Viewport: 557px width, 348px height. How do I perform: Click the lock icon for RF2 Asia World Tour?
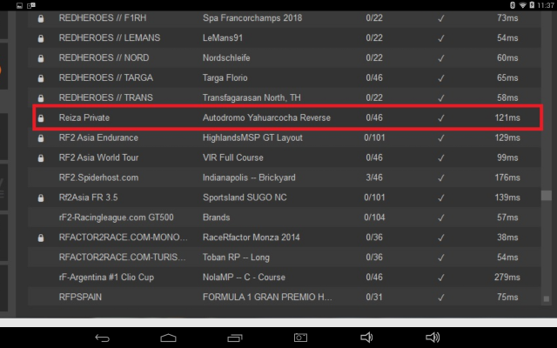click(41, 157)
